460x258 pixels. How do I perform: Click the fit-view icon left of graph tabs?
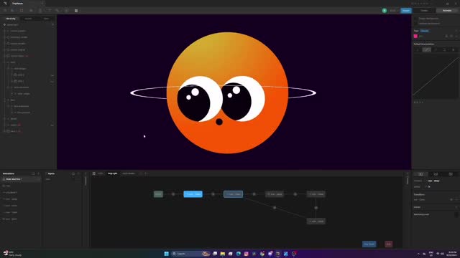[94, 173]
